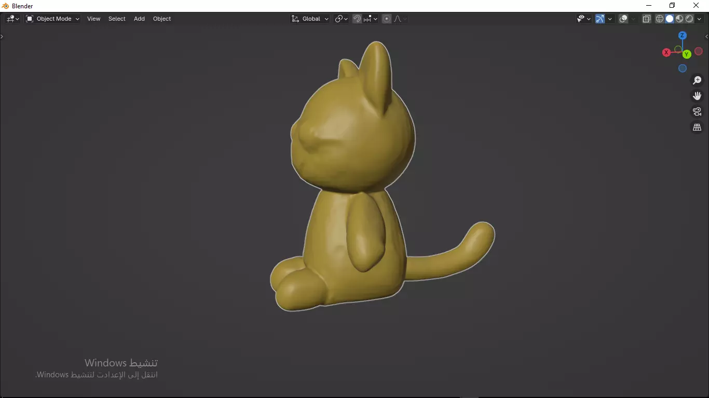Toggle show gizmo button
Viewport: 709px width, 398px height.
tap(600, 19)
